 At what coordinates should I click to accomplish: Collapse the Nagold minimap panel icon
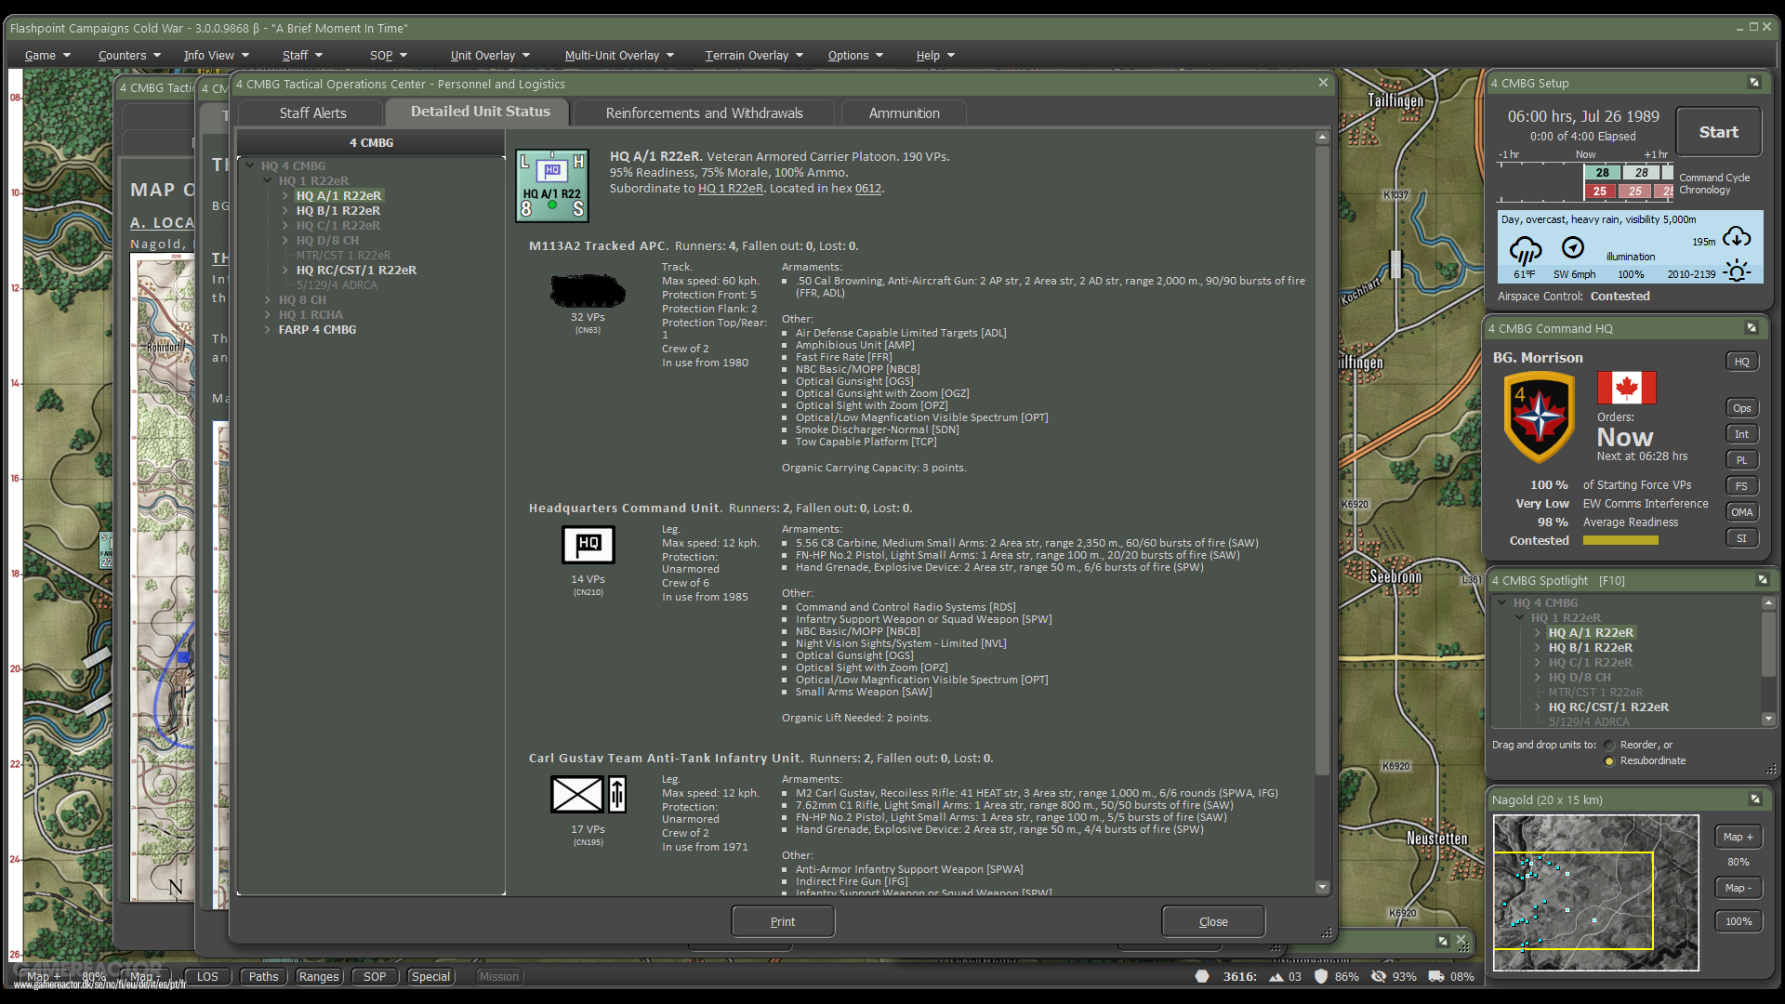[x=1755, y=799]
